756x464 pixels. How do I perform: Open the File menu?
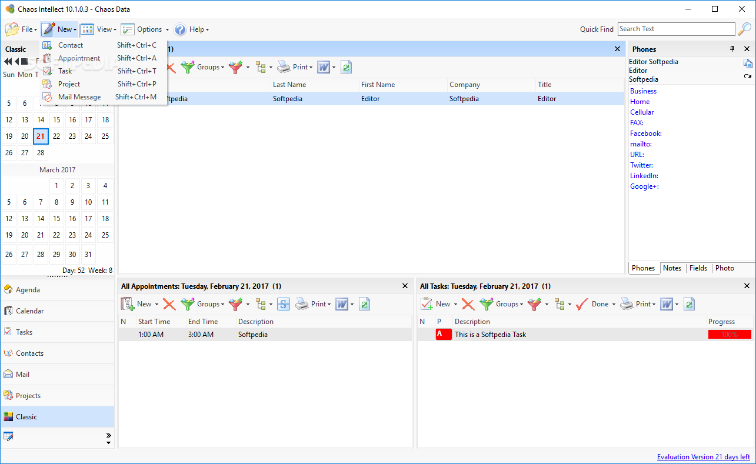click(21, 29)
